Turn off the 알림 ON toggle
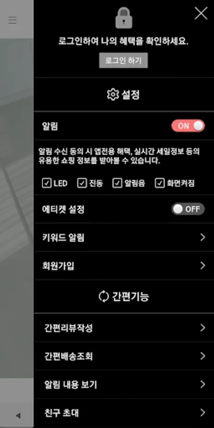 [x=188, y=126]
